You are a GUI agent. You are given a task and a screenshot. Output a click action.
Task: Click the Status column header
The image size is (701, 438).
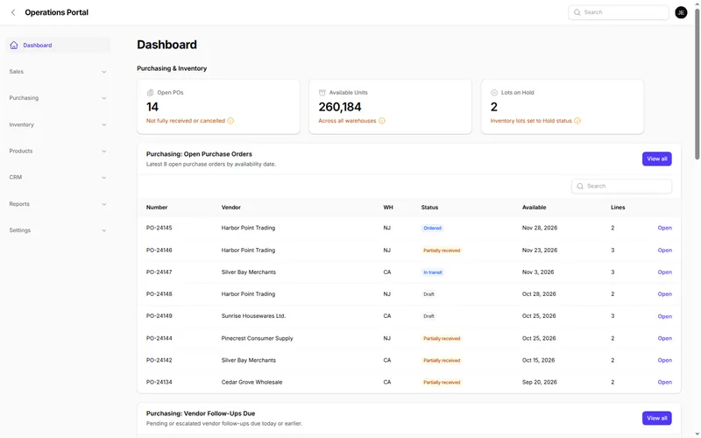click(x=429, y=208)
